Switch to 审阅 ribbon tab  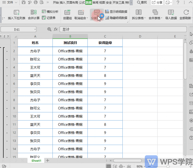point(95,2)
